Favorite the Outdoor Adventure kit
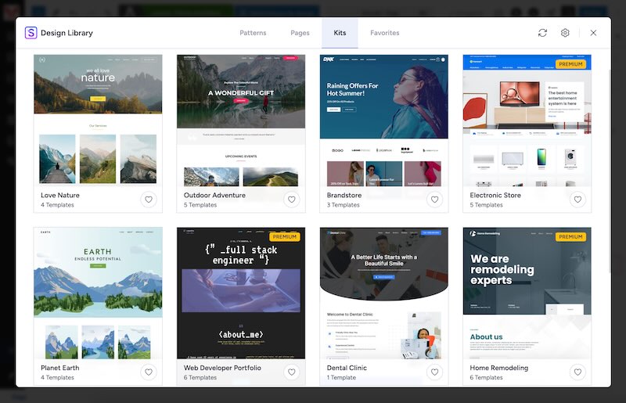626x403 pixels. tap(292, 200)
